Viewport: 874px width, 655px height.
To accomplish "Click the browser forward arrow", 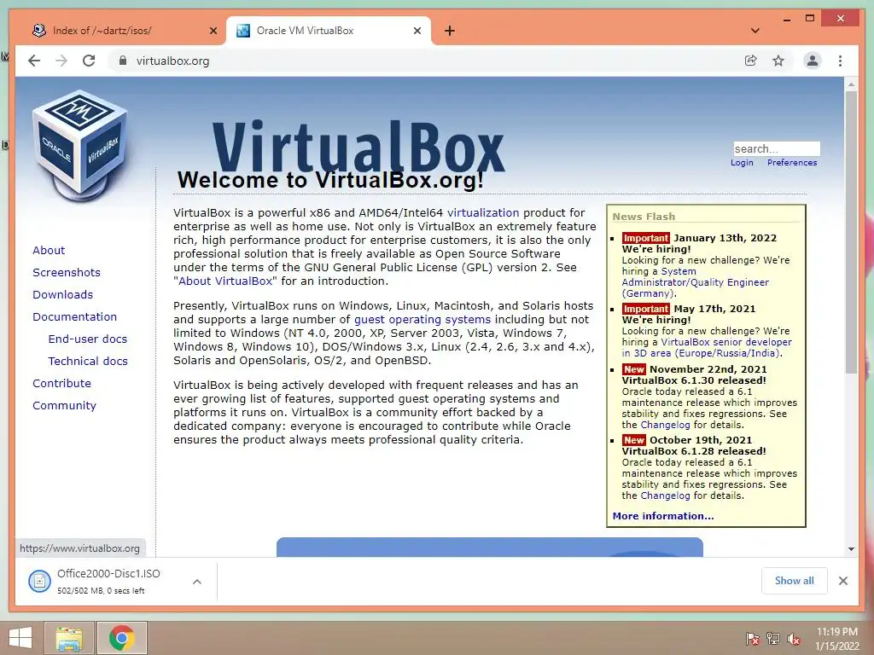I will click(61, 61).
